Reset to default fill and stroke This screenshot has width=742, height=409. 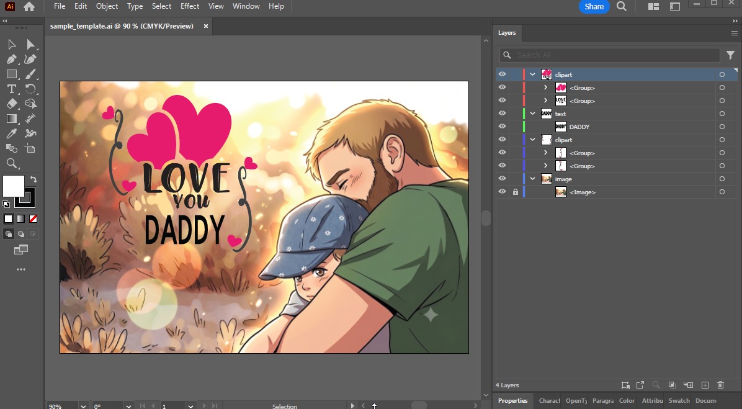coord(6,204)
